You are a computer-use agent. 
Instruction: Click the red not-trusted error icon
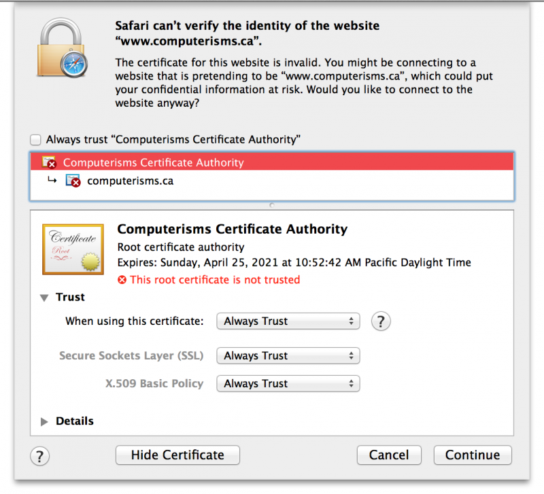pyautogui.click(x=122, y=280)
